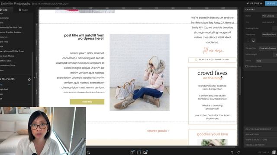Click the emilykimphotography.com domain text

pyautogui.click(x=50, y=3)
